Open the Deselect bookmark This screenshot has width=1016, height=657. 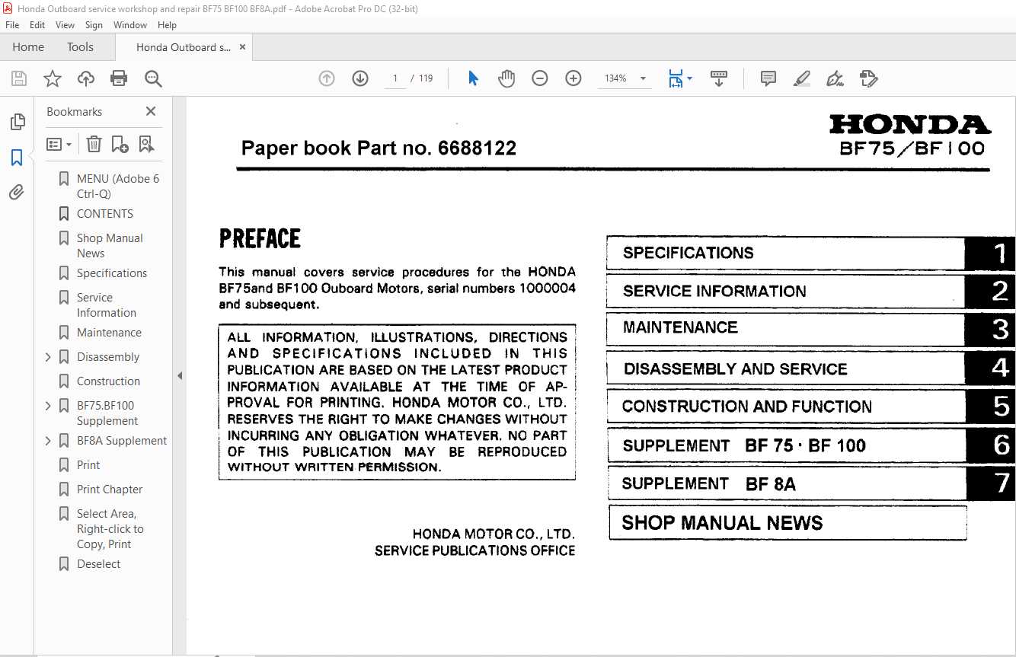pyautogui.click(x=98, y=564)
